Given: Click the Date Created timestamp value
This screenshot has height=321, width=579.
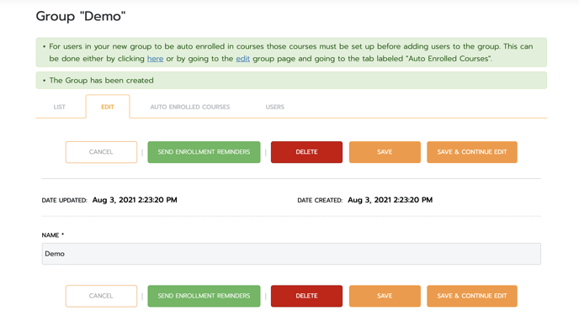Looking at the screenshot, I should [390, 200].
